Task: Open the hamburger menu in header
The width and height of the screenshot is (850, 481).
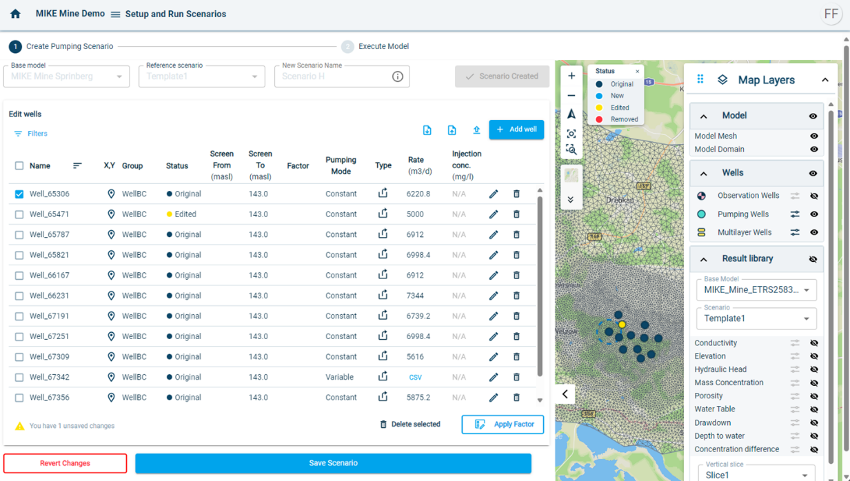Action: [115, 14]
